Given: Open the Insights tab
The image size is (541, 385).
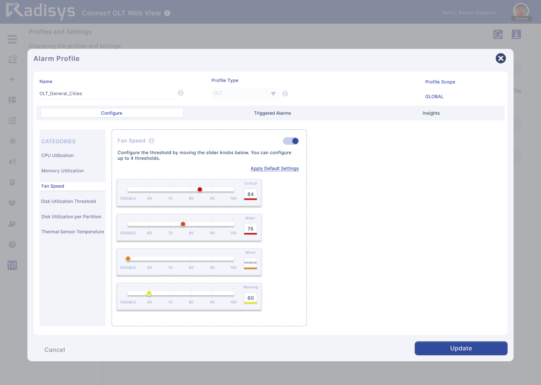Looking at the screenshot, I should pyautogui.click(x=431, y=113).
